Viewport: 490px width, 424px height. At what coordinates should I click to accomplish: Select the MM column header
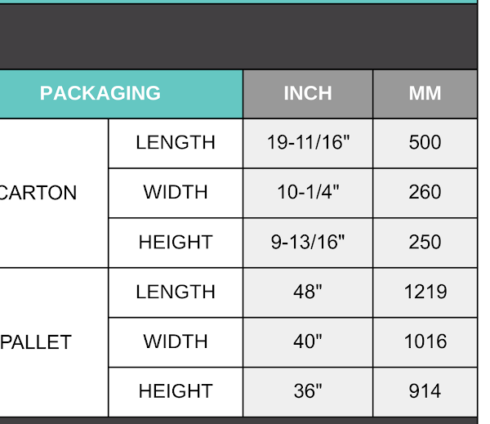pos(425,94)
